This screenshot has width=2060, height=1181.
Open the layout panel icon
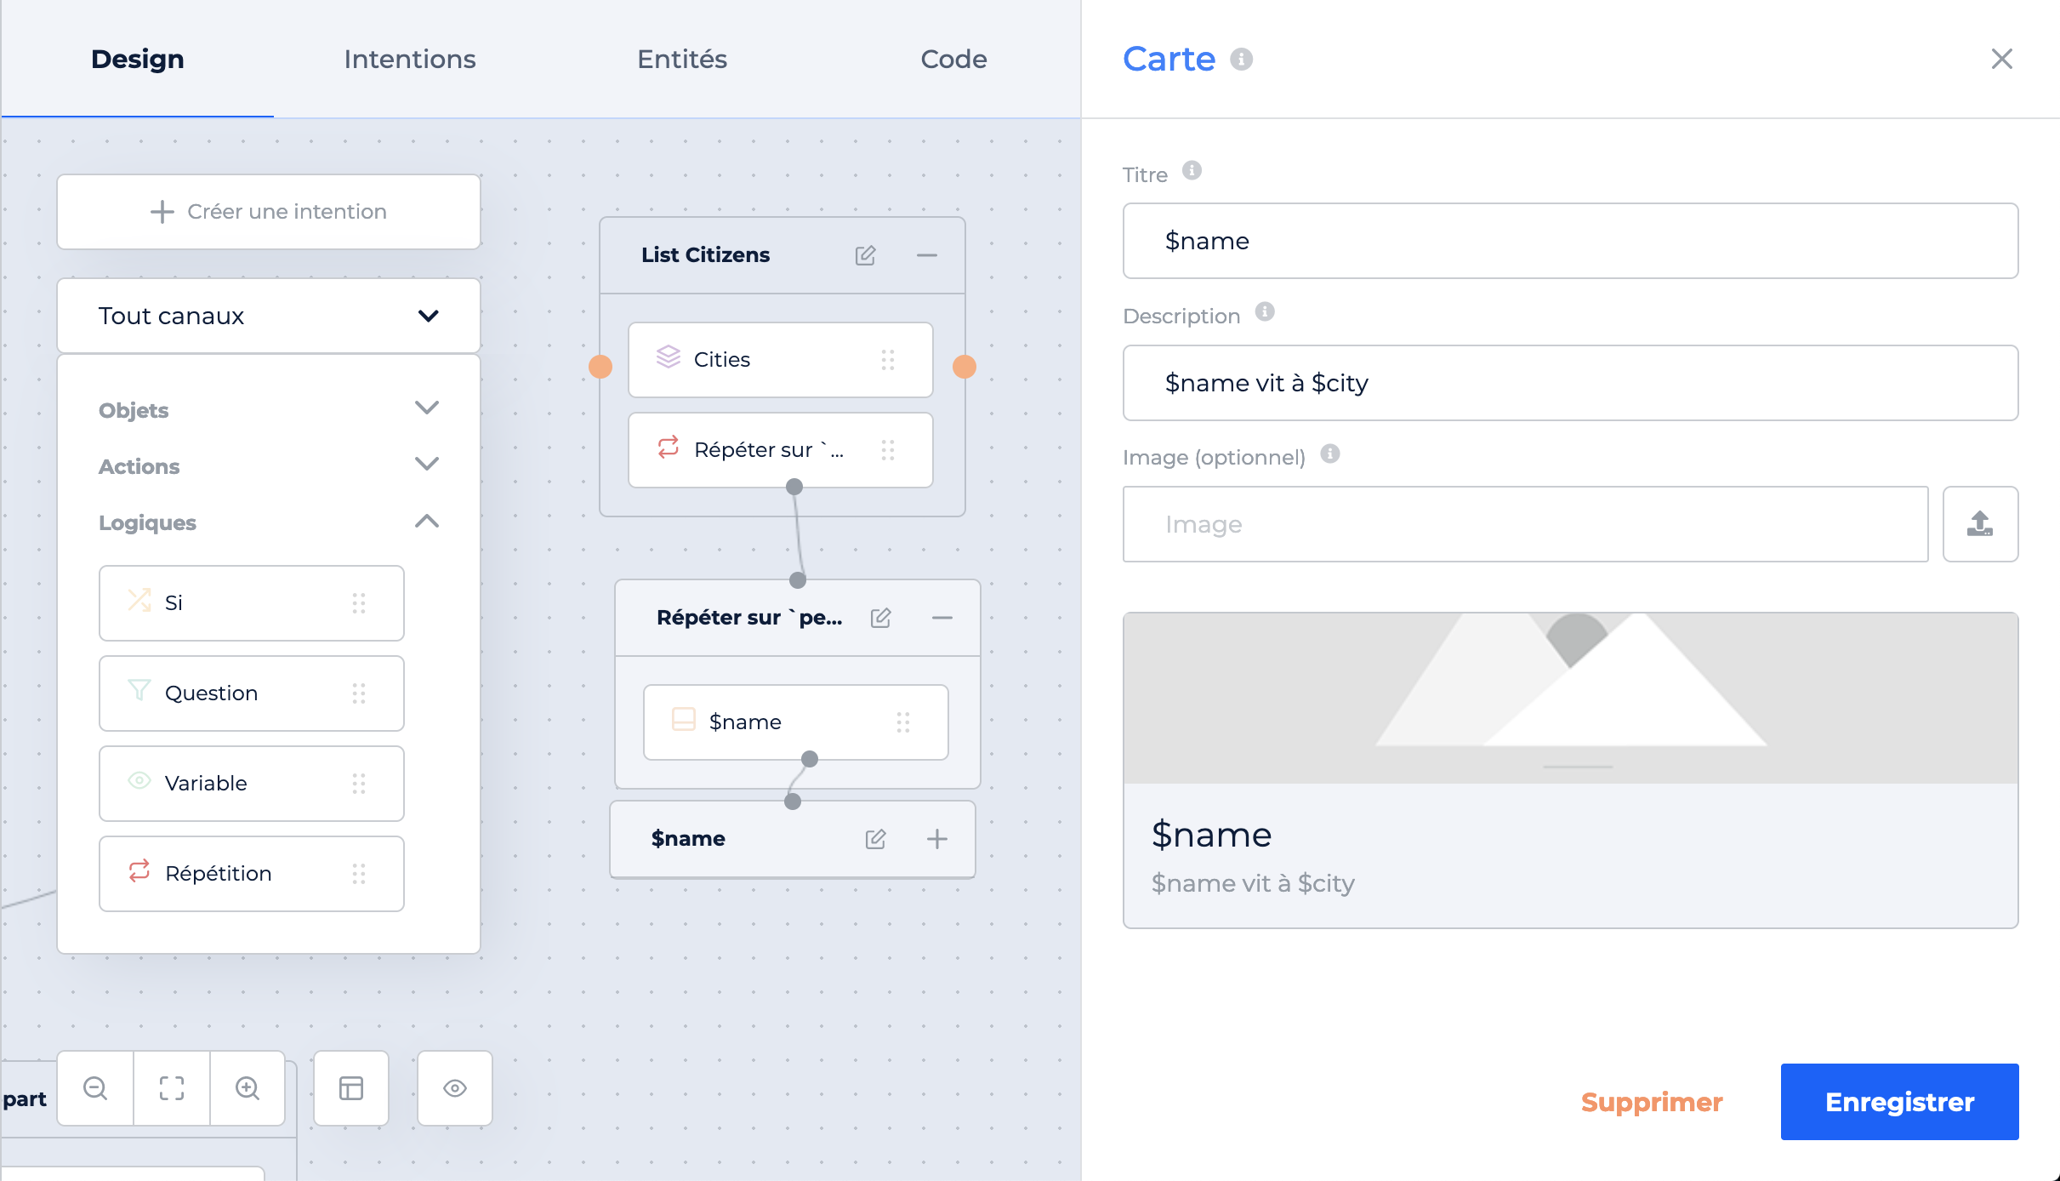[351, 1088]
